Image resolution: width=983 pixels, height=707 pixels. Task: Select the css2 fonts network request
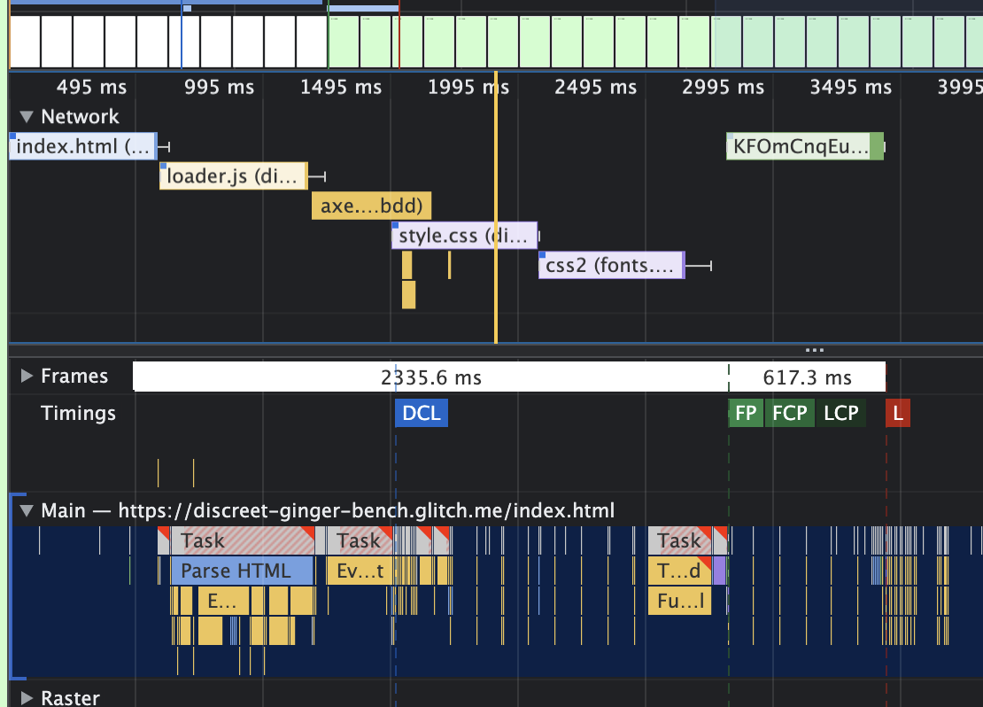click(611, 266)
